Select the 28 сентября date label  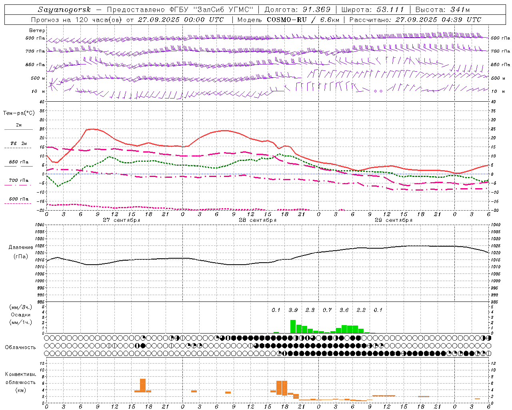pos(258,220)
